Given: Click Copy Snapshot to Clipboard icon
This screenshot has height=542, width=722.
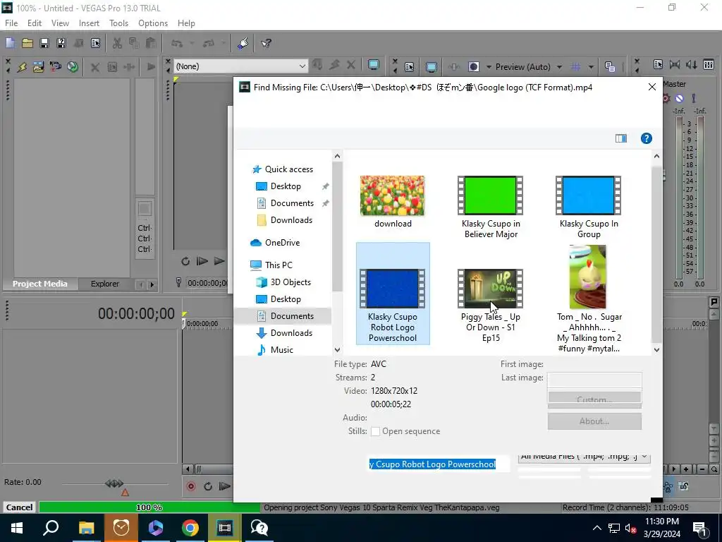Looking at the screenshot, I should pos(610,67).
